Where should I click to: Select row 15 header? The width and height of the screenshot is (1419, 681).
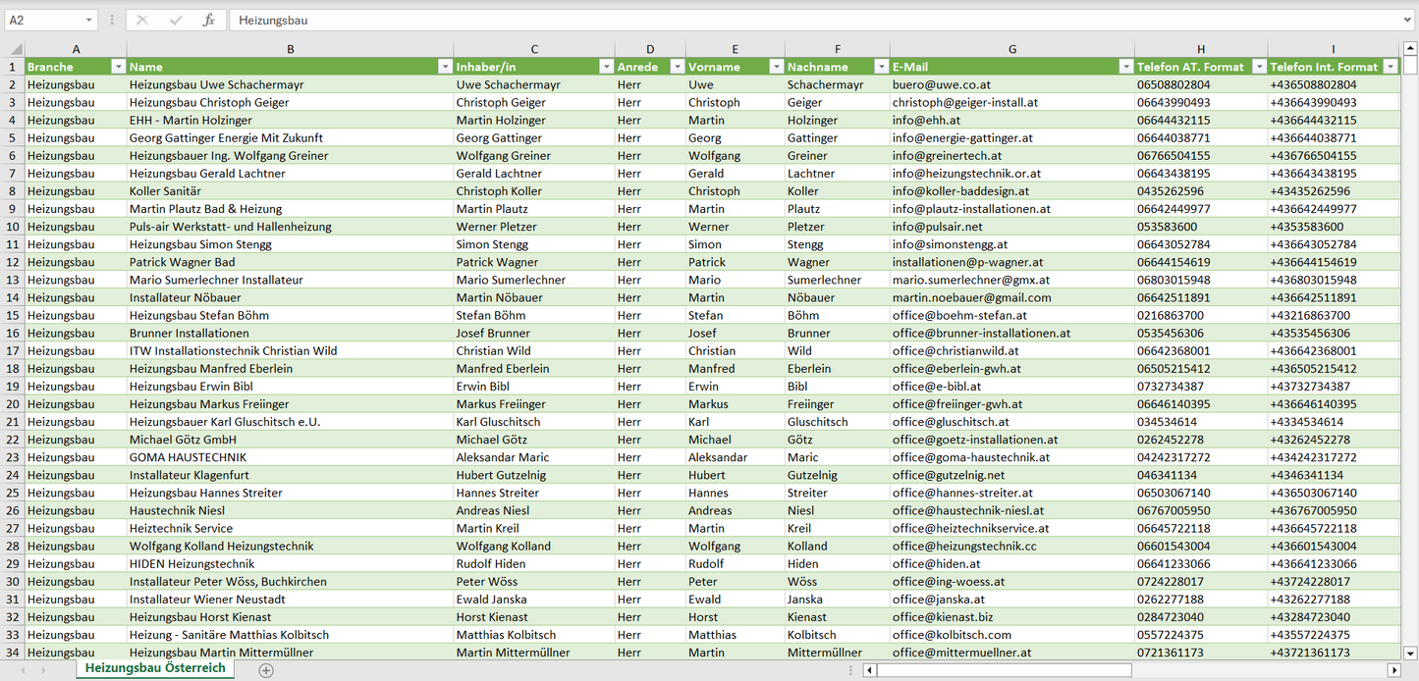click(x=13, y=315)
